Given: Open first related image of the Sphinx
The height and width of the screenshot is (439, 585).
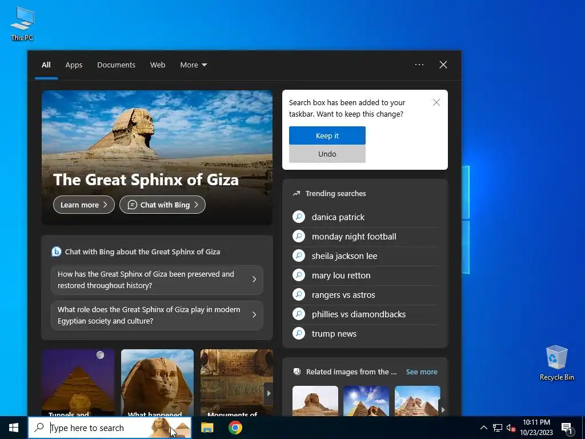Looking at the screenshot, I should (315, 401).
